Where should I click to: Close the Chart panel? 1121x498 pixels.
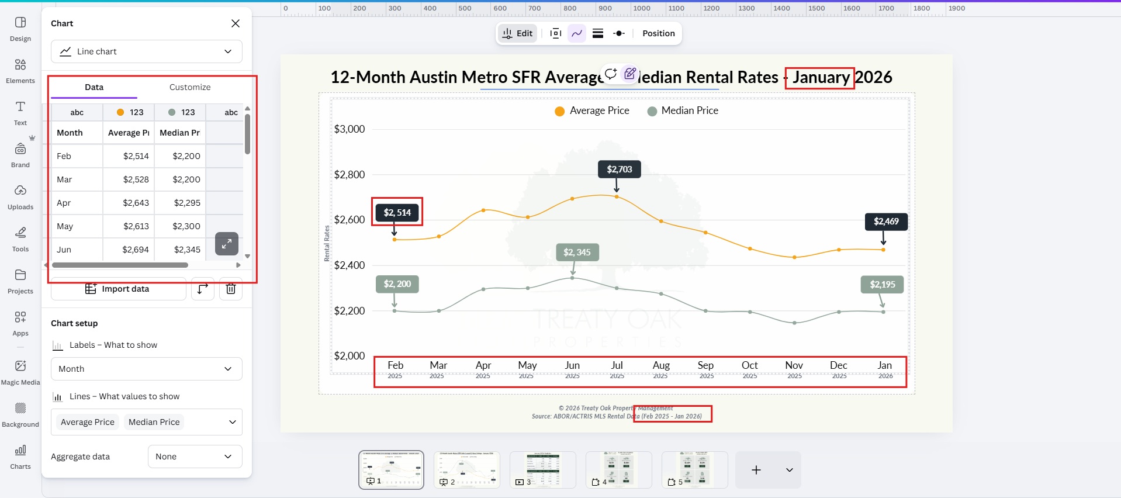[236, 23]
